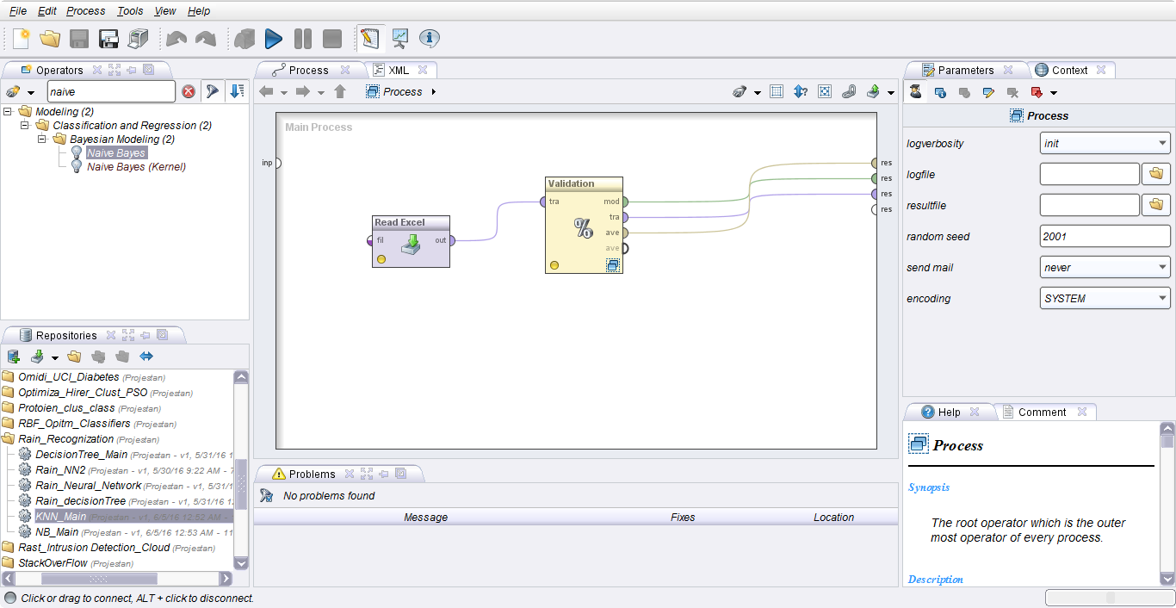Open the new operator dropdown in Operators panel
Screen dimensions: 1176x608
coord(31,92)
